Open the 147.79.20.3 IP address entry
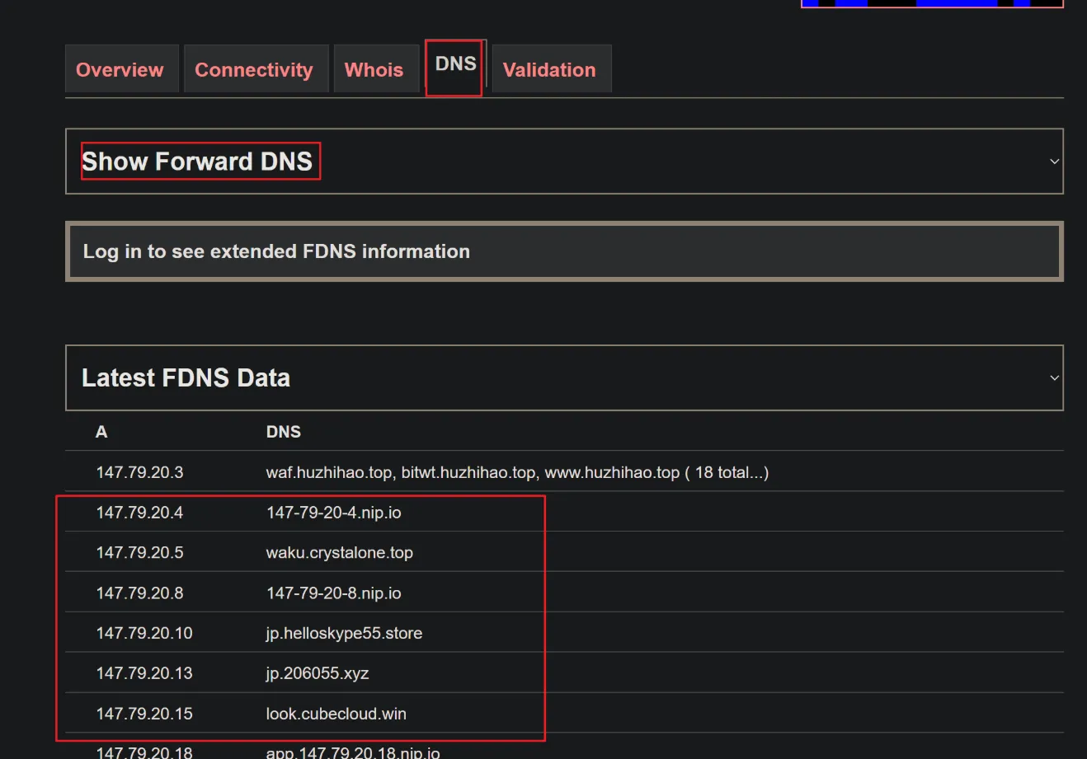Image resolution: width=1087 pixels, height=759 pixels. point(139,472)
